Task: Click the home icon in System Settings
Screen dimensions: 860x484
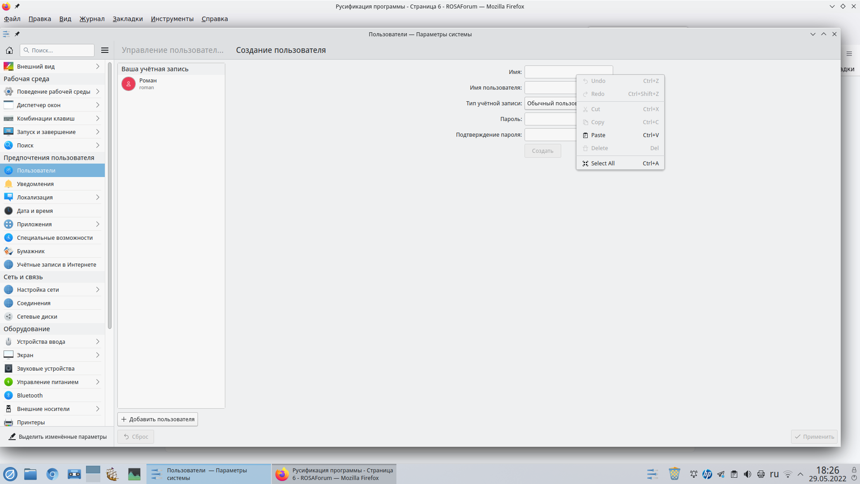Action: click(9, 50)
